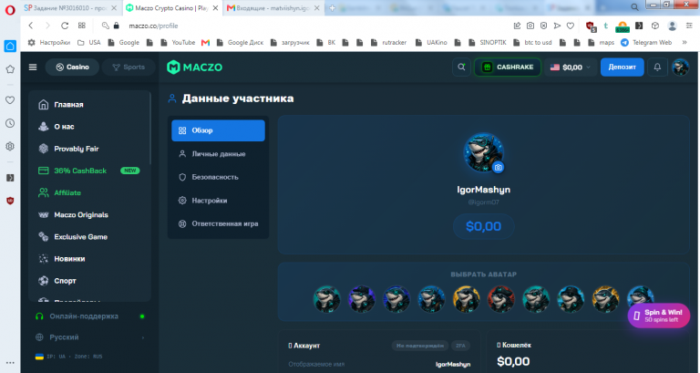Open Новинки sidebar item
700x373 pixels.
[89, 259]
